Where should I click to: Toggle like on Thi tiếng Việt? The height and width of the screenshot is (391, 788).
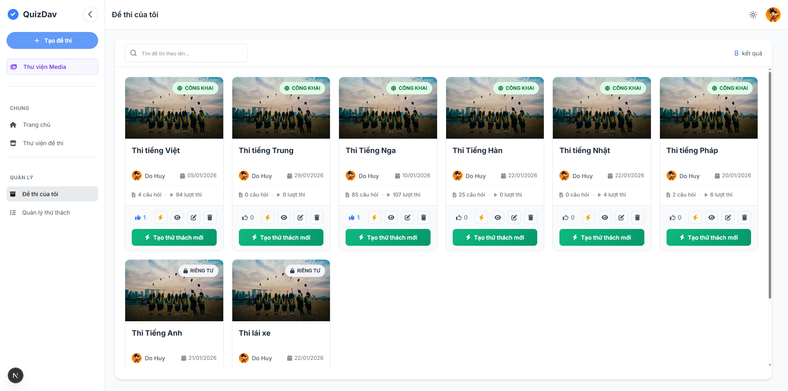pos(140,217)
